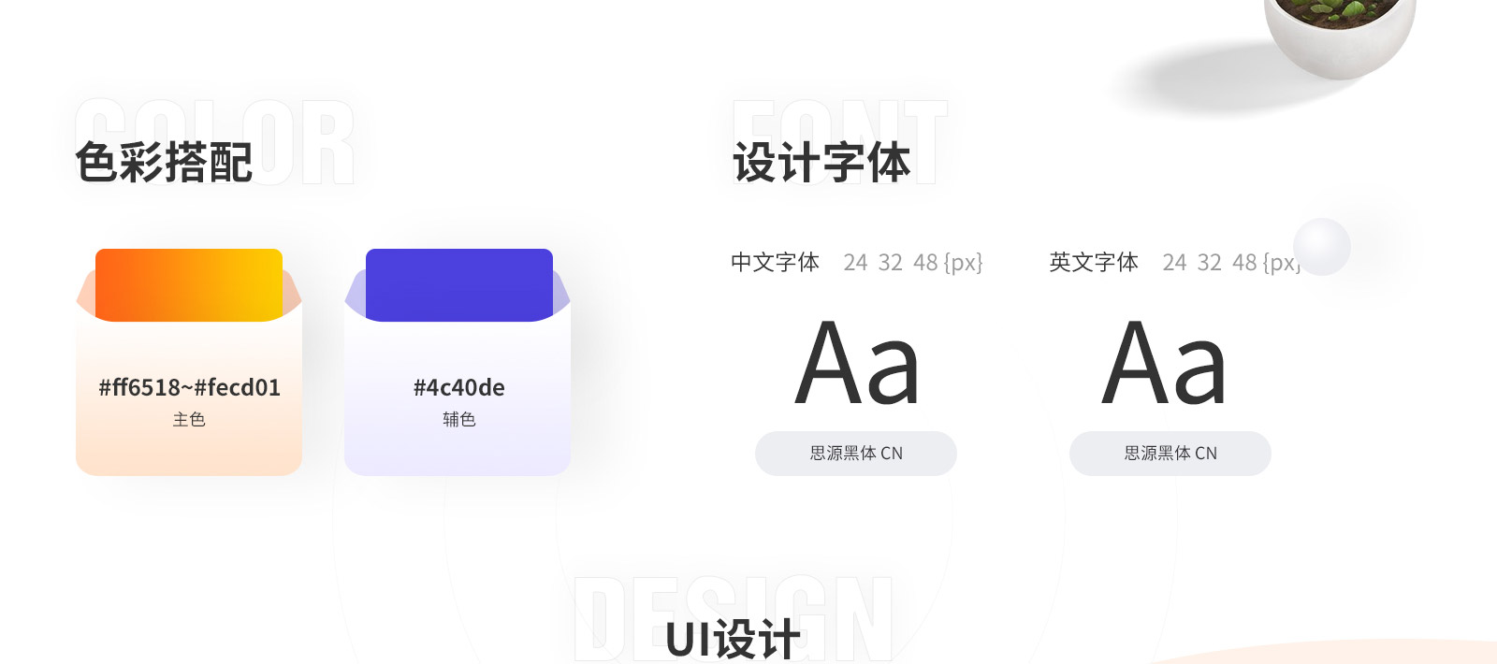This screenshot has height=664, width=1497.
Task: Click the purple #4c40de color swatch
Action: 459,285
